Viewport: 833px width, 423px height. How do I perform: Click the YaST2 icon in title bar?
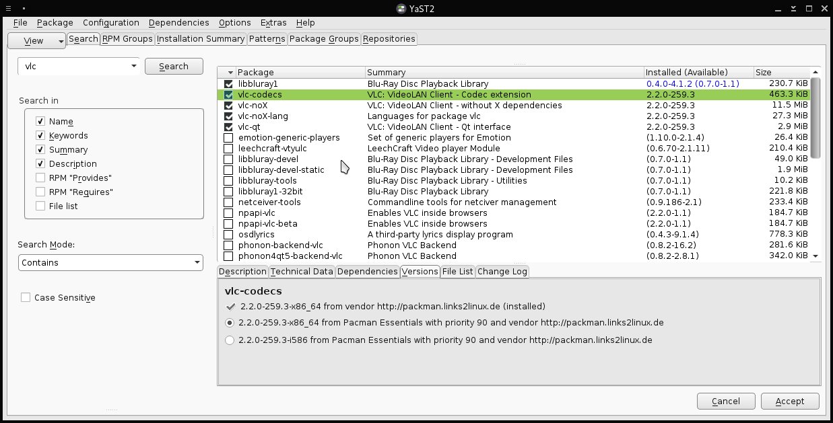coord(400,7)
